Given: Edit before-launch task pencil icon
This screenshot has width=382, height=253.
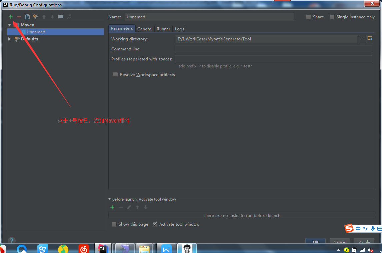Looking at the screenshot, I should pyautogui.click(x=129, y=207).
